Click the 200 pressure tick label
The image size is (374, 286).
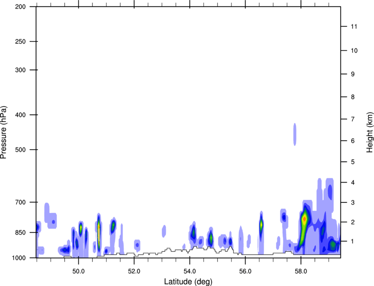coord(20,7)
